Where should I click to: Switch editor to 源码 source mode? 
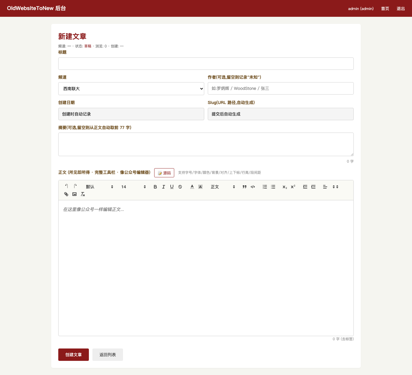164,173
